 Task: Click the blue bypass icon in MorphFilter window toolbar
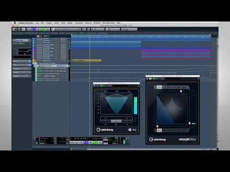tap(147, 78)
